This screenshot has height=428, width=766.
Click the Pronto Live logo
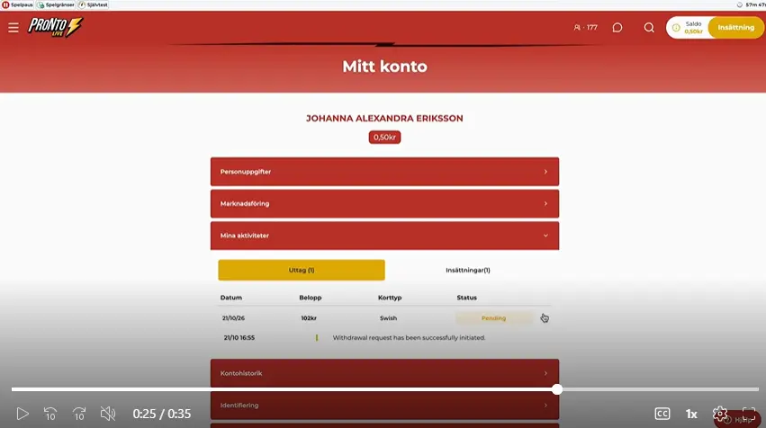click(x=55, y=27)
